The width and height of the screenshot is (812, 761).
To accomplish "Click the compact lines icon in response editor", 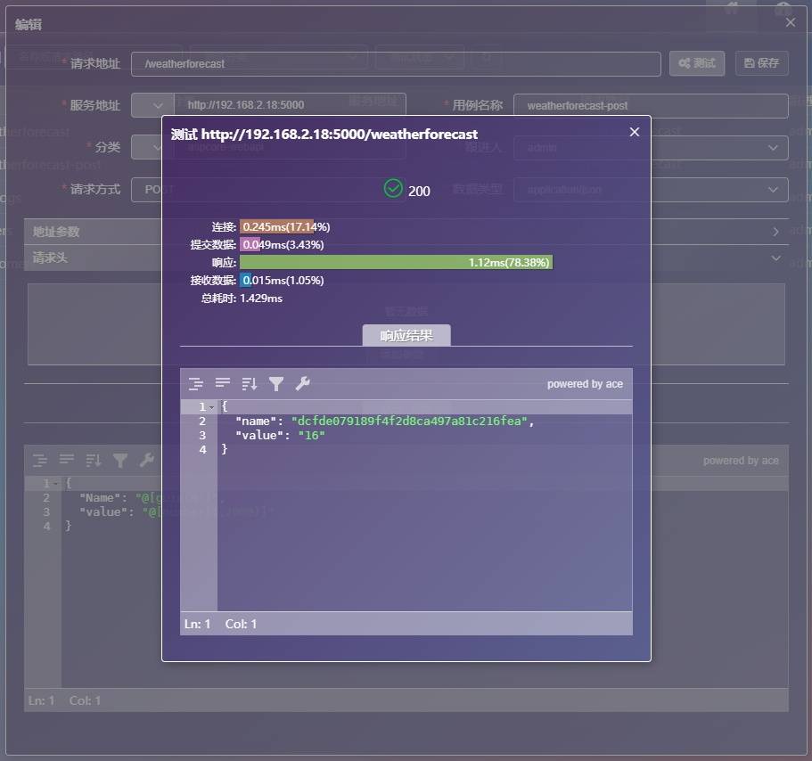I will pyautogui.click(x=223, y=383).
